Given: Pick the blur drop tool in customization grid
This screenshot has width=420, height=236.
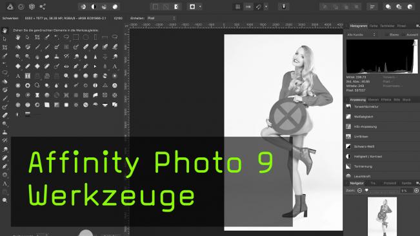Looking at the screenshot, I should point(85,57).
